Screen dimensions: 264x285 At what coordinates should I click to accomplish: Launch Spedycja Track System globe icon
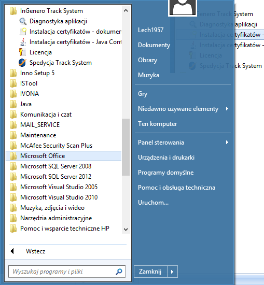click(x=23, y=63)
